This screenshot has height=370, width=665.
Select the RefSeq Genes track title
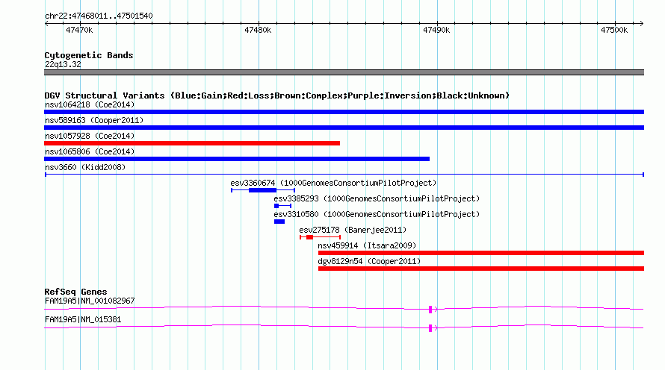tap(75, 292)
